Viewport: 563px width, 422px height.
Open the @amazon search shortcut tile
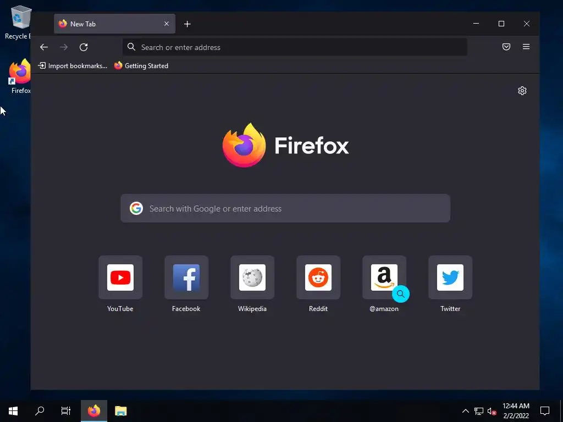coord(384,277)
